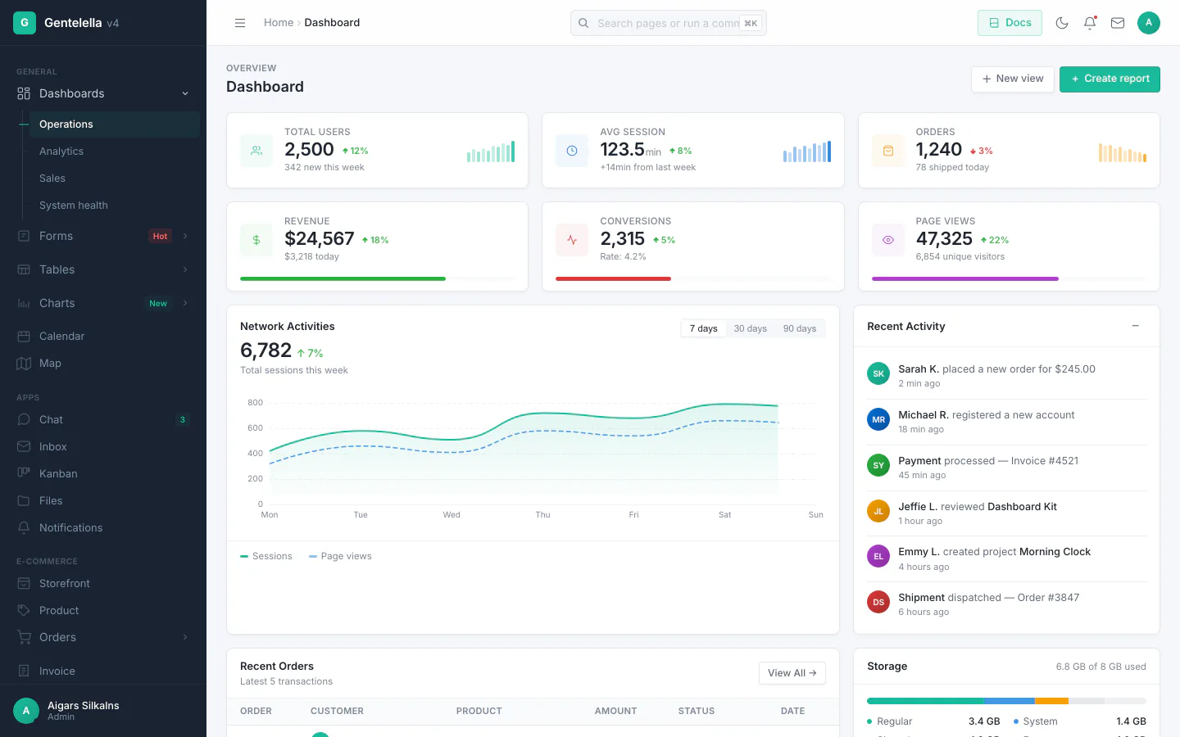Viewport: 1180px width, 737px height.
Task: Click the Sarah K. SK avatar
Action: 878,373
